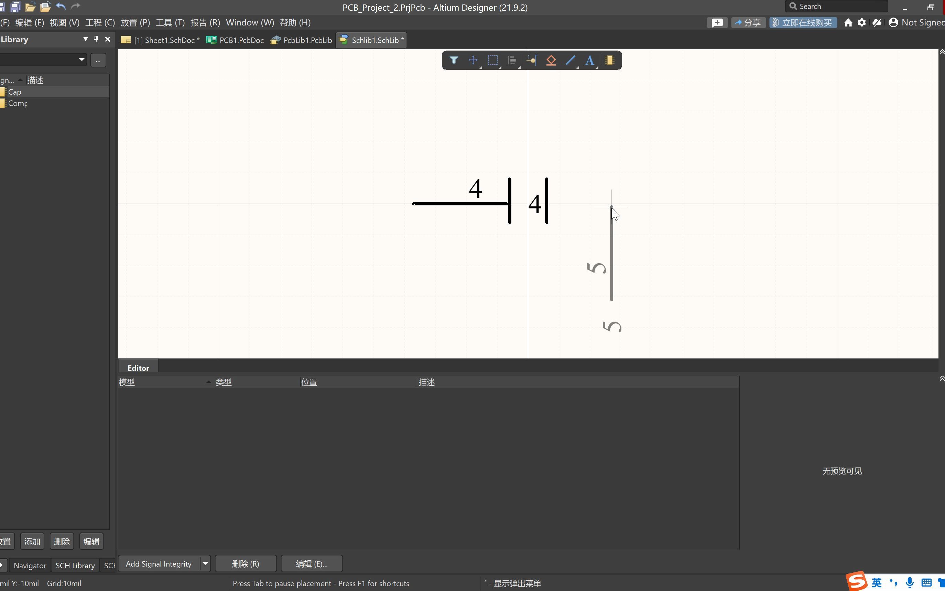Select the text placement tool

click(x=588, y=60)
